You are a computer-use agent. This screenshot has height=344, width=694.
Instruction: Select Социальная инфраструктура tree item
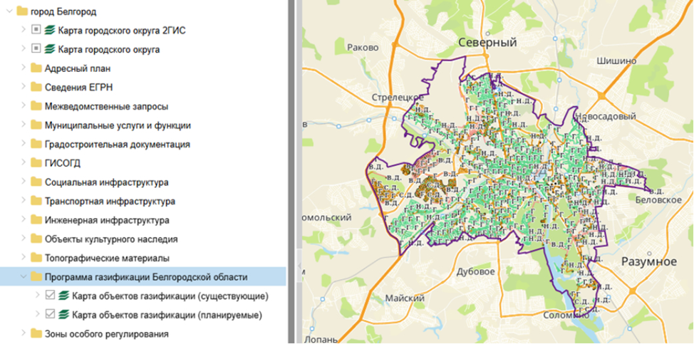click(106, 182)
